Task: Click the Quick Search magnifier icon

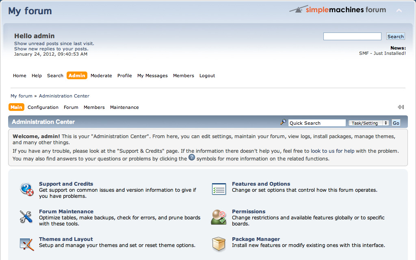Action: tap(283, 122)
